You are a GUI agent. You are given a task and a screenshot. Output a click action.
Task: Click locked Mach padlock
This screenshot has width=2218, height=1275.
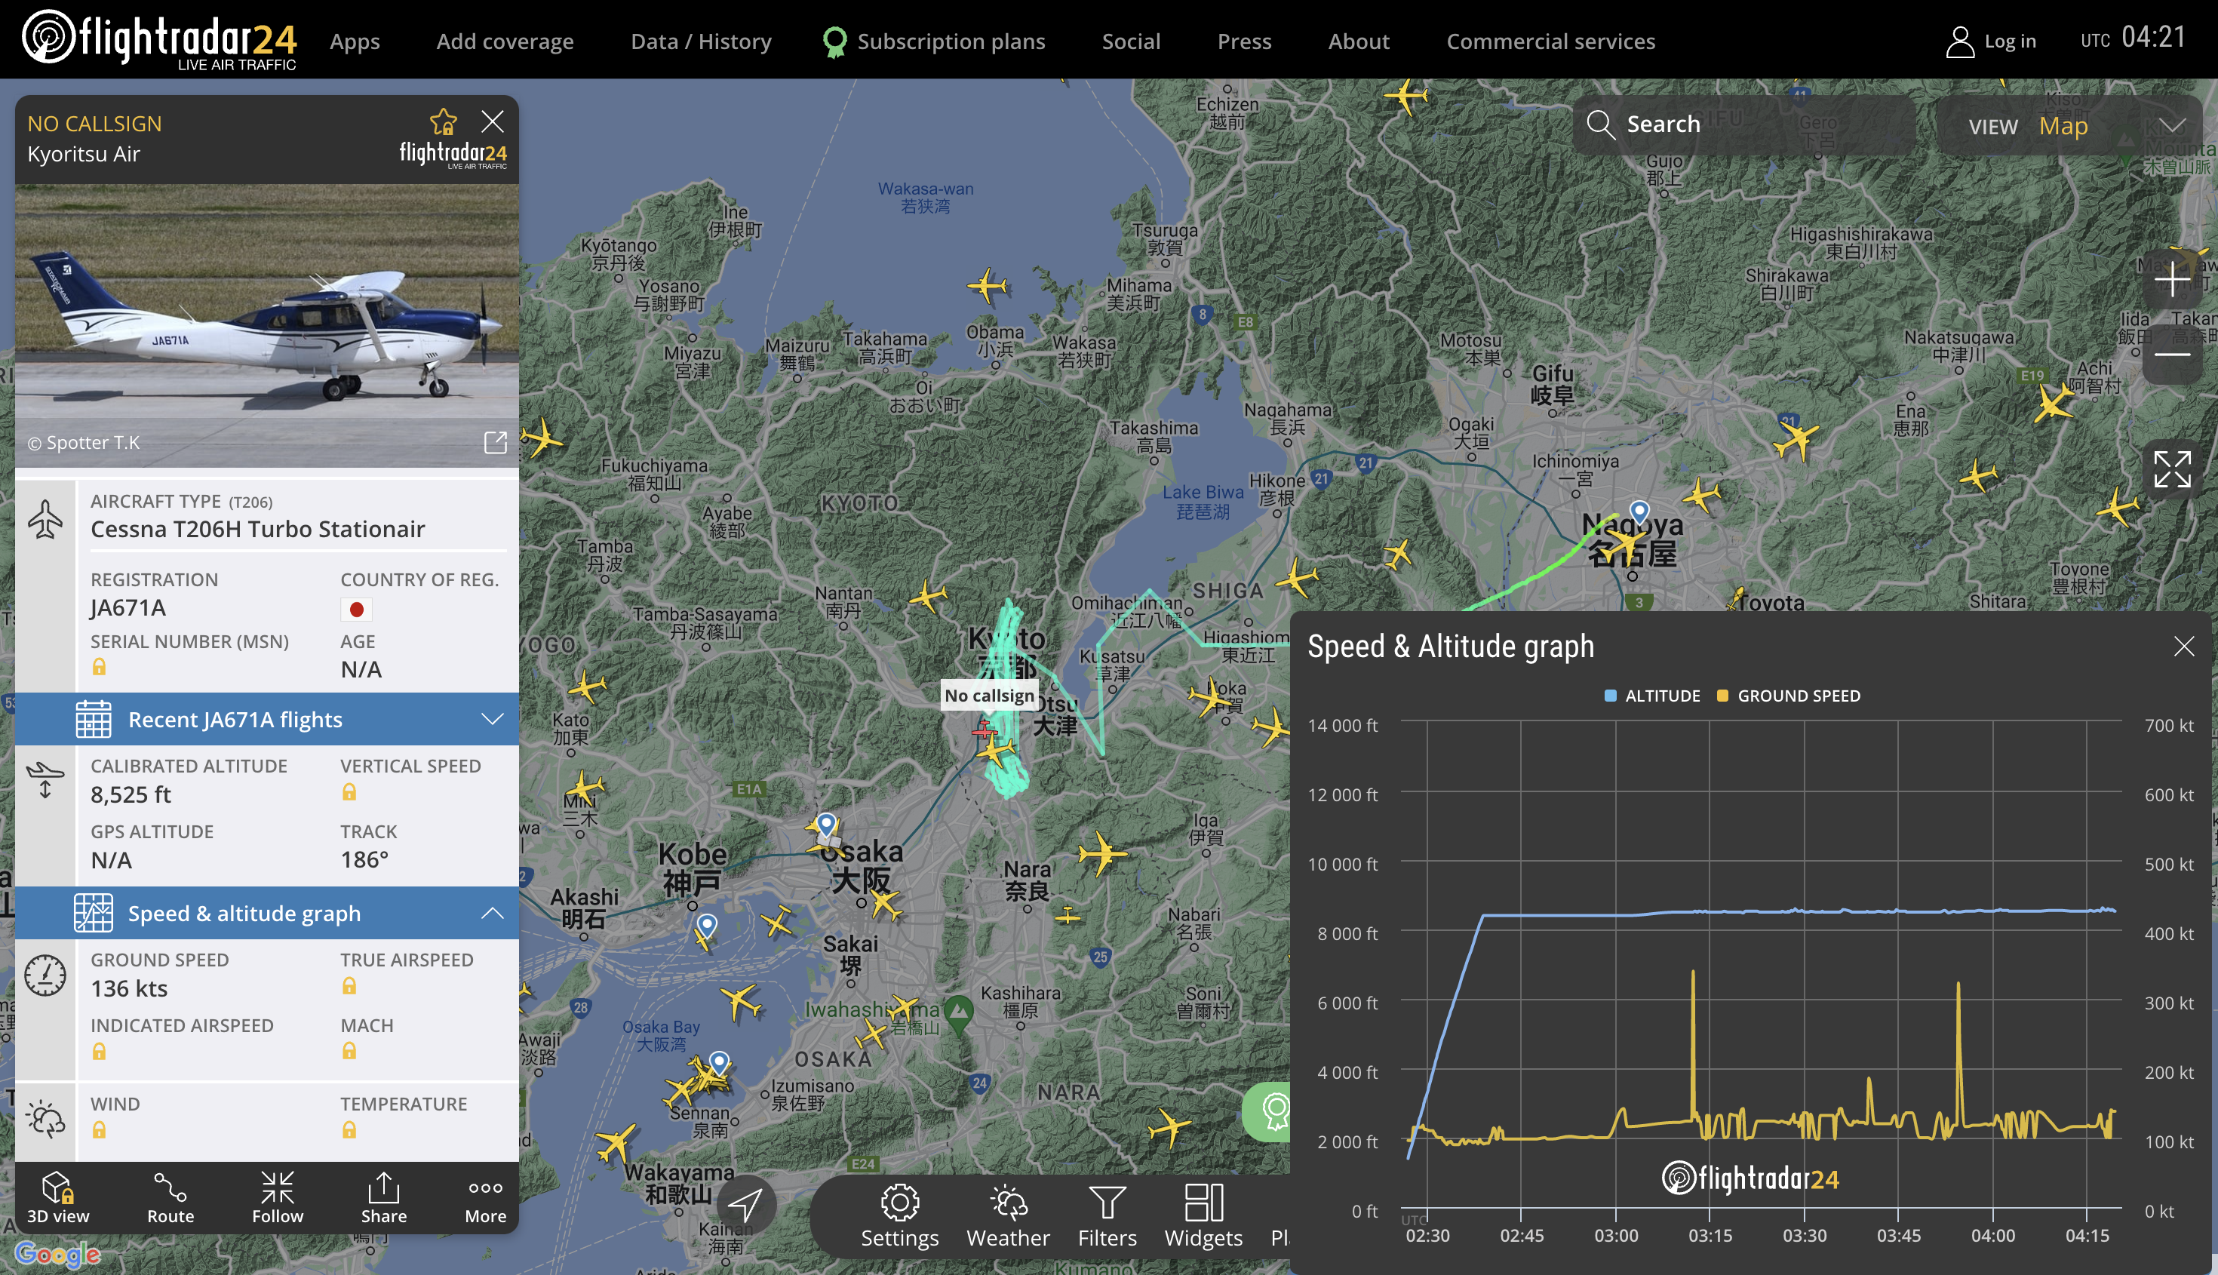click(x=349, y=1051)
